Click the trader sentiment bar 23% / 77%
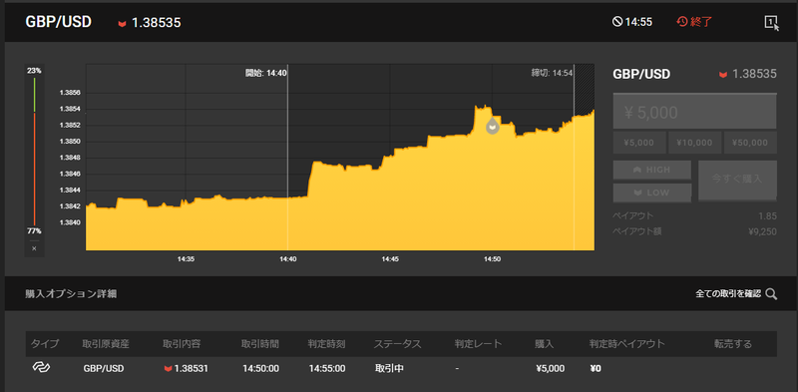The image size is (798, 392). tap(34, 152)
